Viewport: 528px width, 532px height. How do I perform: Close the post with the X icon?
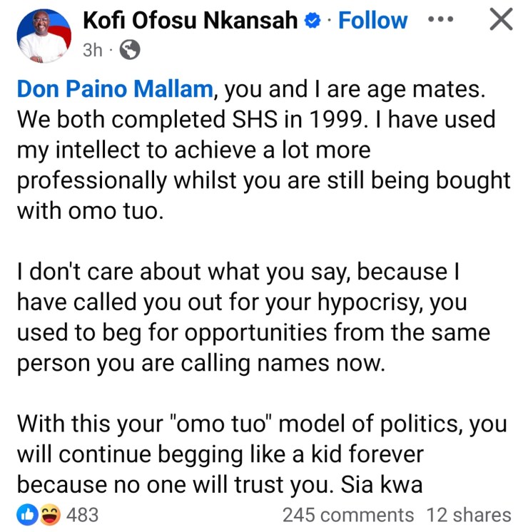[x=502, y=20]
